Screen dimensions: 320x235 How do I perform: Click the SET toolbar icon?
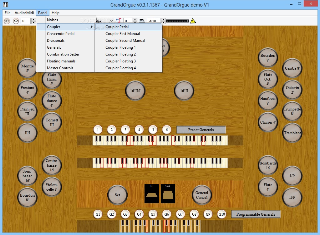(7, 21)
